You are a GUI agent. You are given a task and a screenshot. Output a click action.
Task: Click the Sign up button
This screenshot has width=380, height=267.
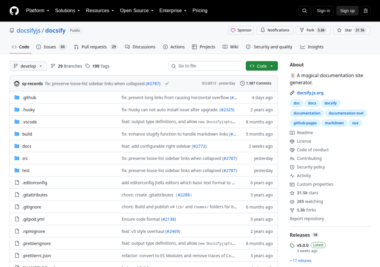pos(347,11)
